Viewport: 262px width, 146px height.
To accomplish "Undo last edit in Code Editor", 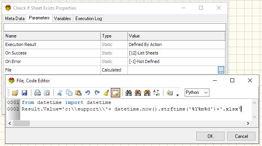I will point(88,93).
